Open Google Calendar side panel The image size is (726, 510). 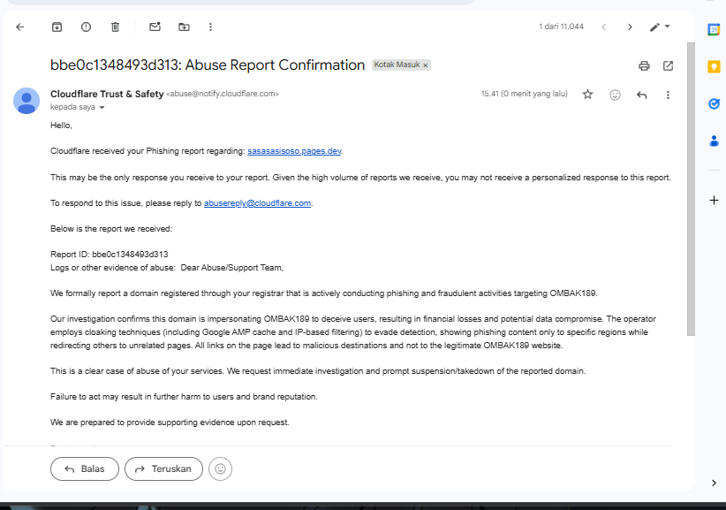pyautogui.click(x=714, y=30)
